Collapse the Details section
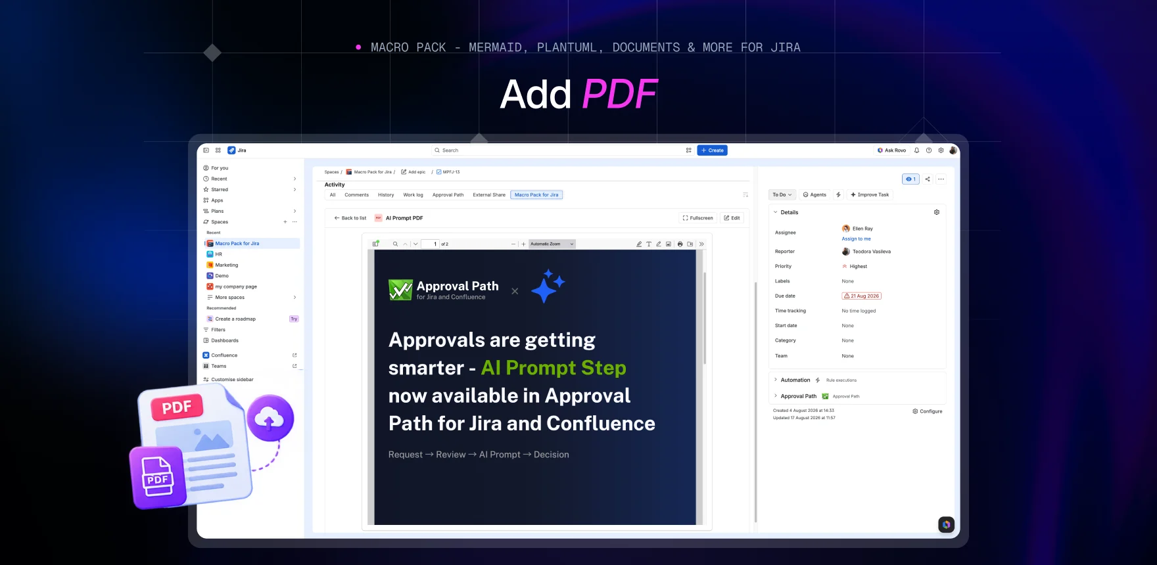Image resolution: width=1157 pixels, height=565 pixels. (x=776, y=212)
